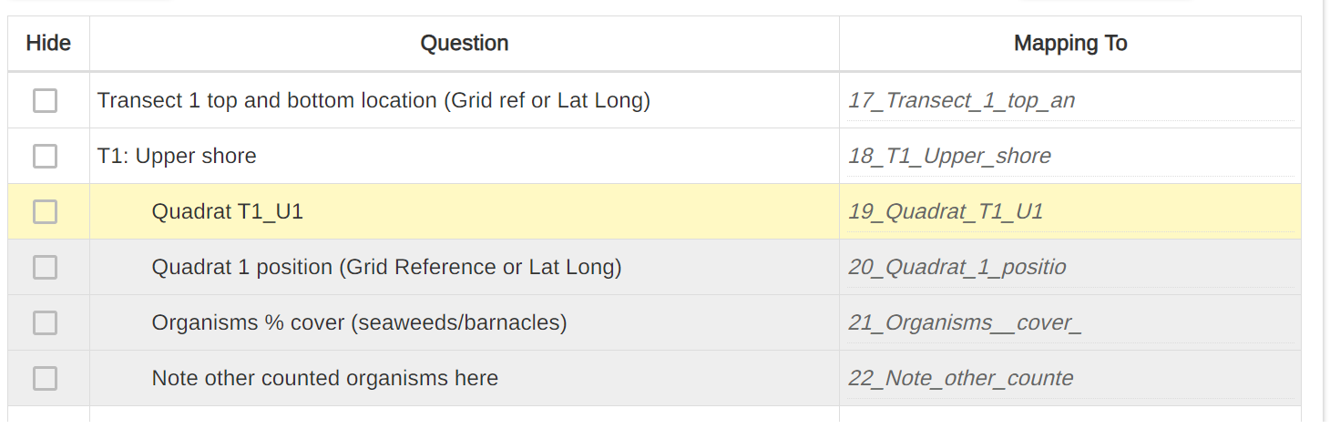Click Quadrat 1 position question text
The image size is (1330, 439).
pos(386,268)
